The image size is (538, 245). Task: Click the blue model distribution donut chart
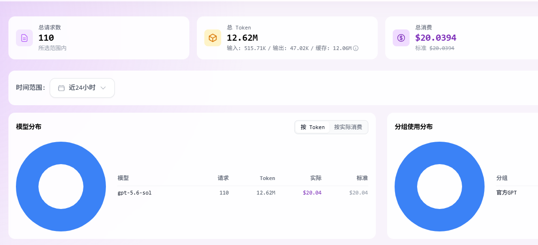click(61, 187)
